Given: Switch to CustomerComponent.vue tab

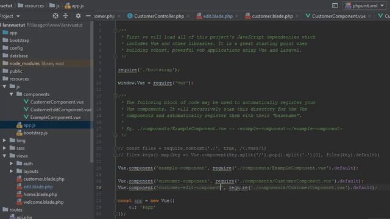Looking at the screenshot, I should tap(339, 16).
